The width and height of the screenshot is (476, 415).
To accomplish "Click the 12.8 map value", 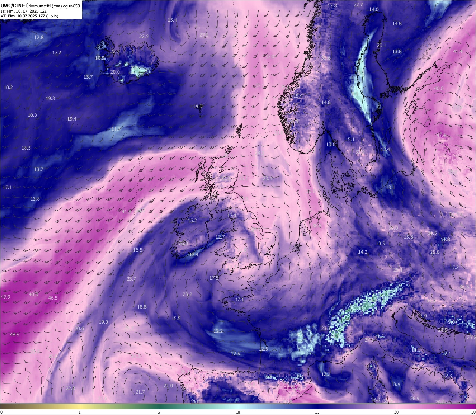I will 39,38.
